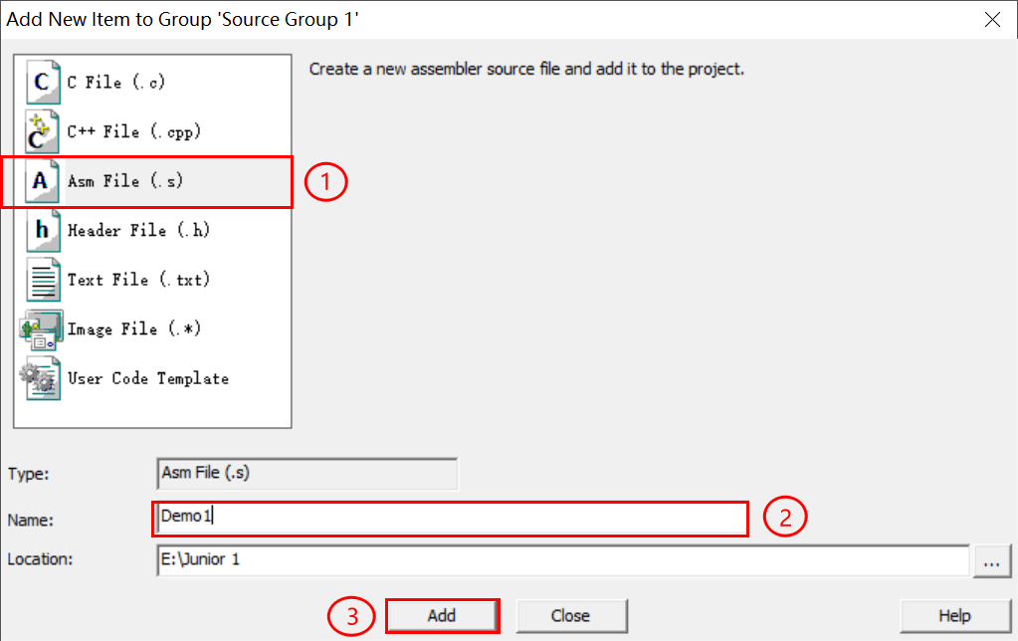Choose 'Image File (.*)' label in list

[133, 329]
